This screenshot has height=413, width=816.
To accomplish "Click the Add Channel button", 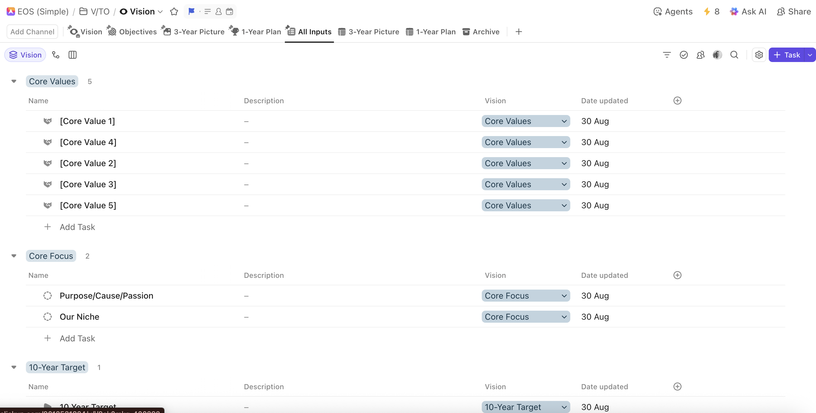I will coord(32,32).
